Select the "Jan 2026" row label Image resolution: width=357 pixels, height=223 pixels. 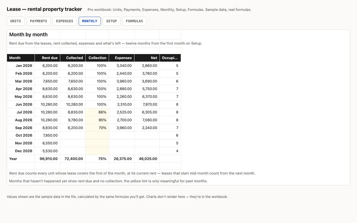21,66
